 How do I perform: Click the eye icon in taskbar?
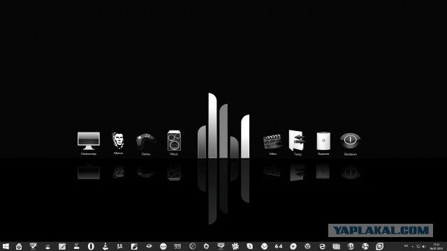149,246
